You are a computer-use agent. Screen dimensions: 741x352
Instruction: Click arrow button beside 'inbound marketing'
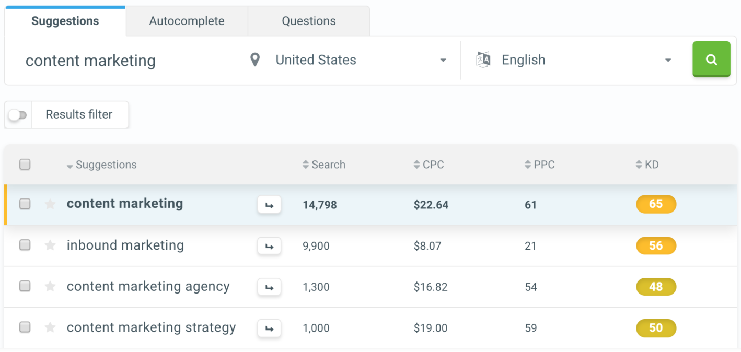pyautogui.click(x=269, y=246)
